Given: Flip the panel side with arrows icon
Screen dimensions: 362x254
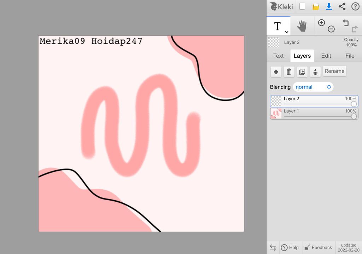Looking at the screenshot, I should (x=273, y=248).
